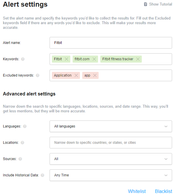Remove the fitbit.com keyword tag
The image size is (175, 195).
[94, 59]
